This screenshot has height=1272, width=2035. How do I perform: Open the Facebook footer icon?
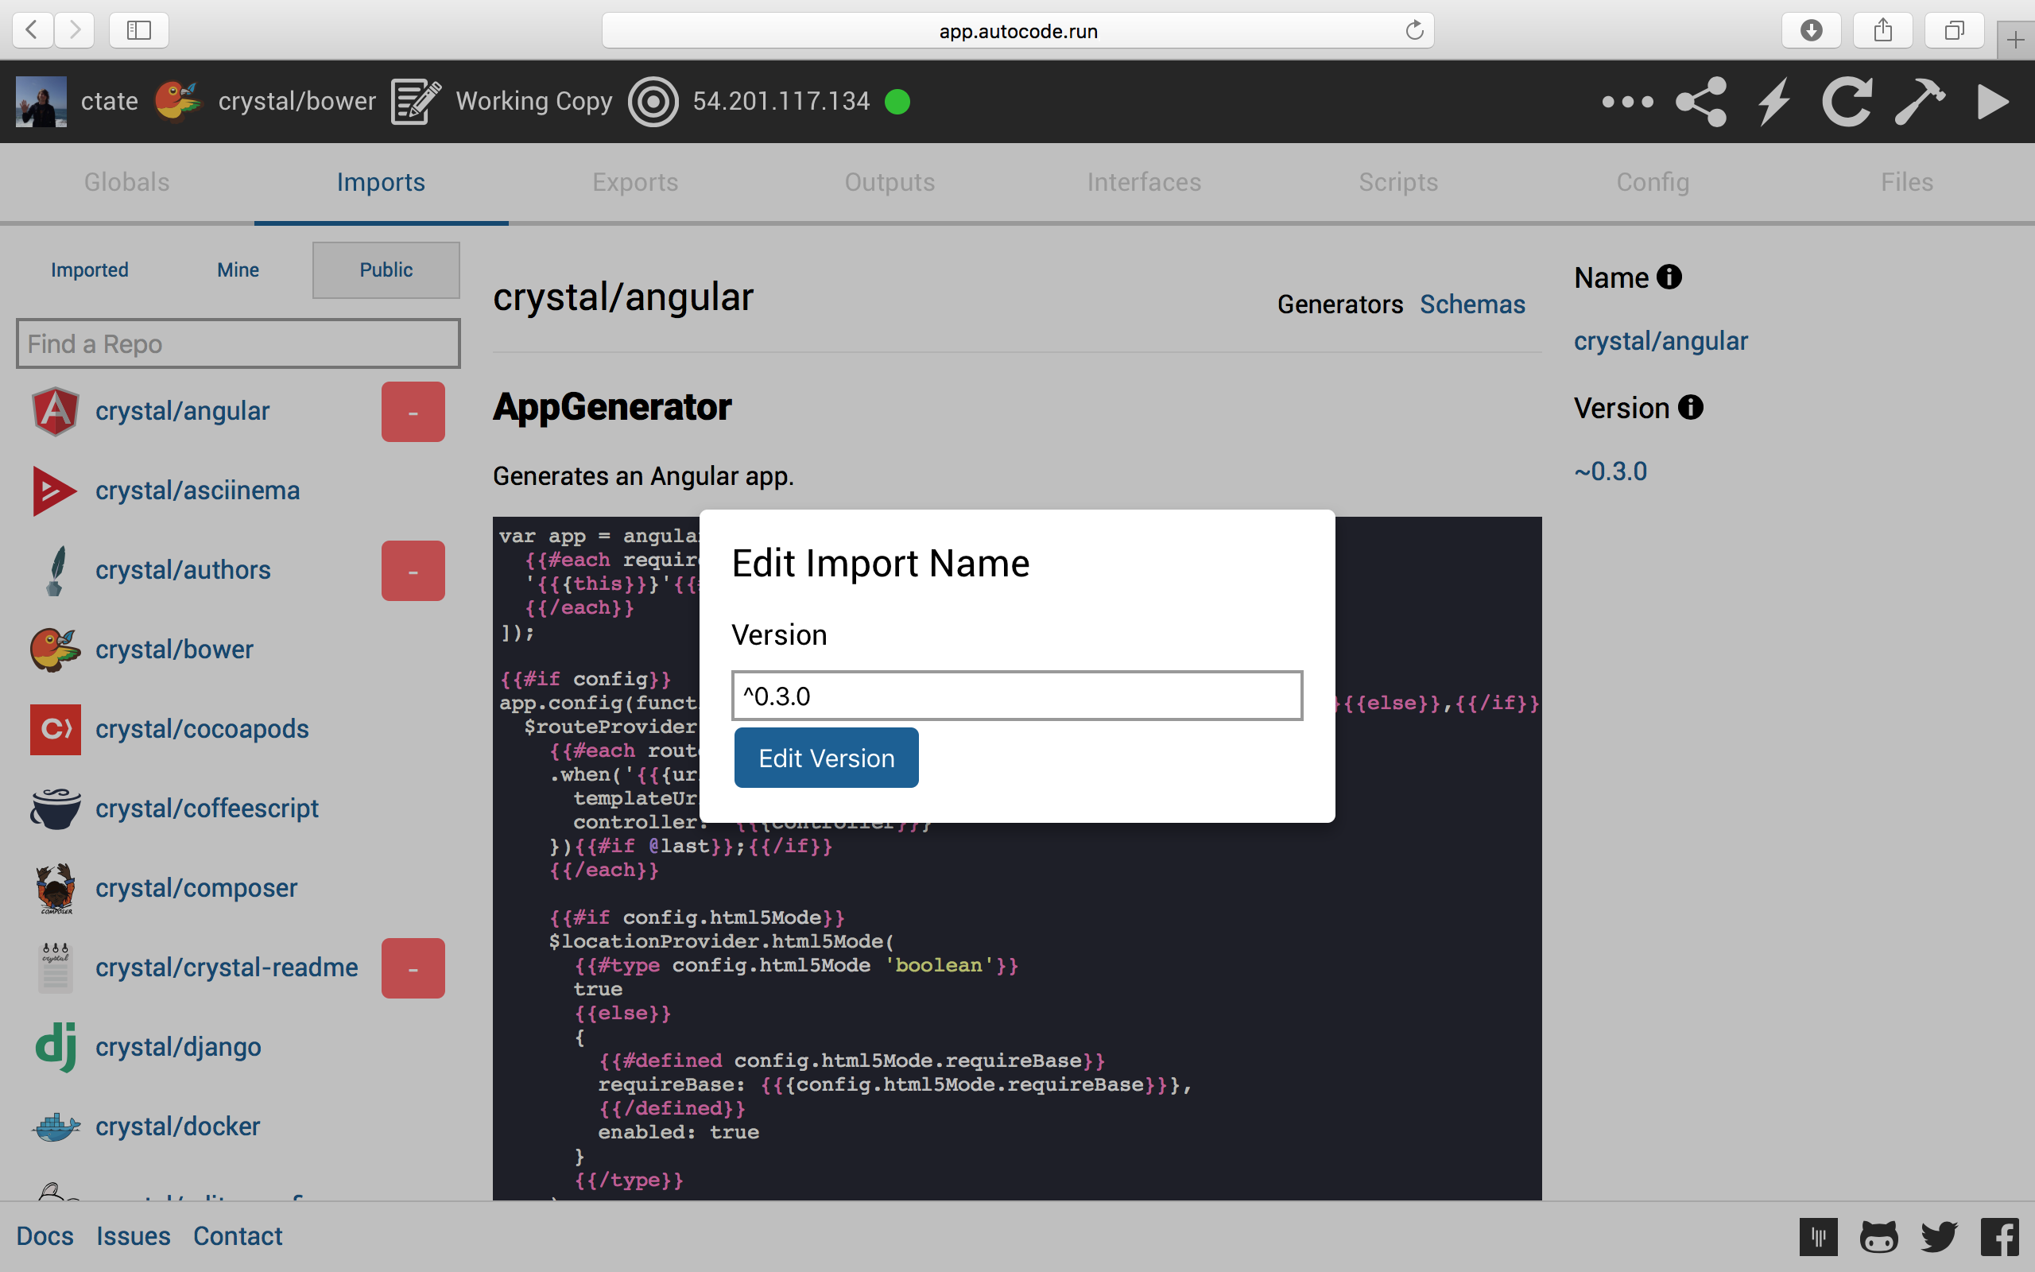[1999, 1237]
